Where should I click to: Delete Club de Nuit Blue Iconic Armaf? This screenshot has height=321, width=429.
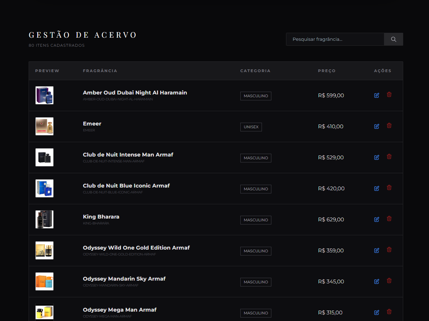(x=389, y=188)
